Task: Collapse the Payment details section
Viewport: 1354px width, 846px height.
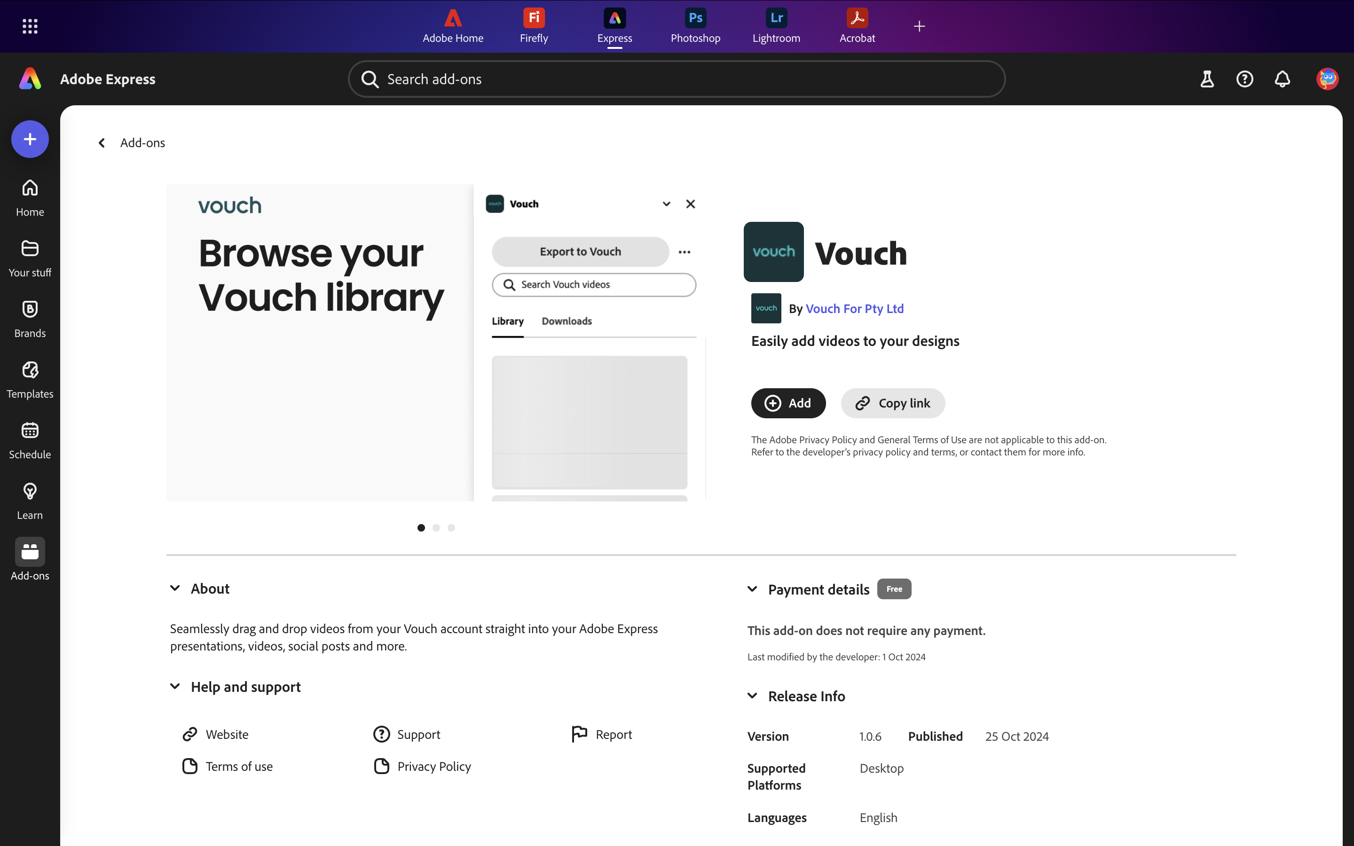Action: point(752,589)
